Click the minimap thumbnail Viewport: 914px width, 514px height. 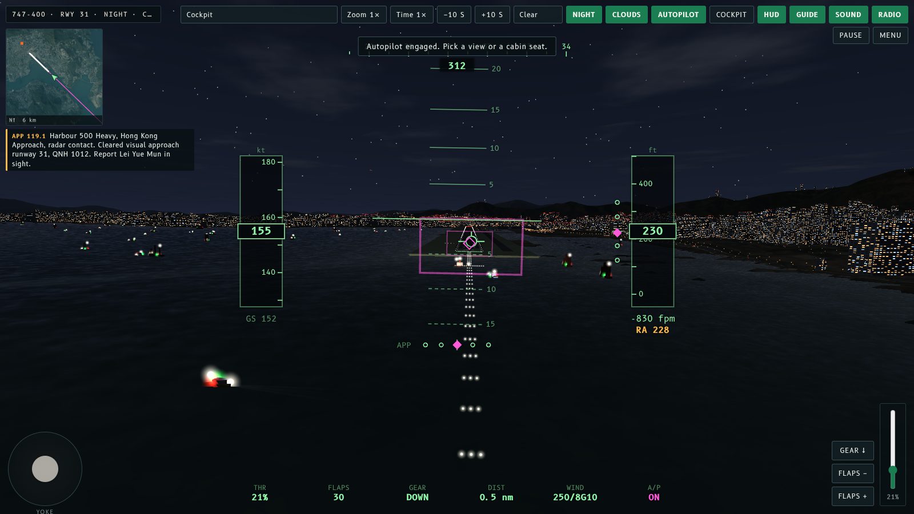point(54,77)
